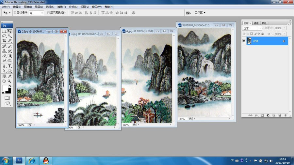Click the background color swatch
The image size is (294, 165).
[x=9, y=92]
